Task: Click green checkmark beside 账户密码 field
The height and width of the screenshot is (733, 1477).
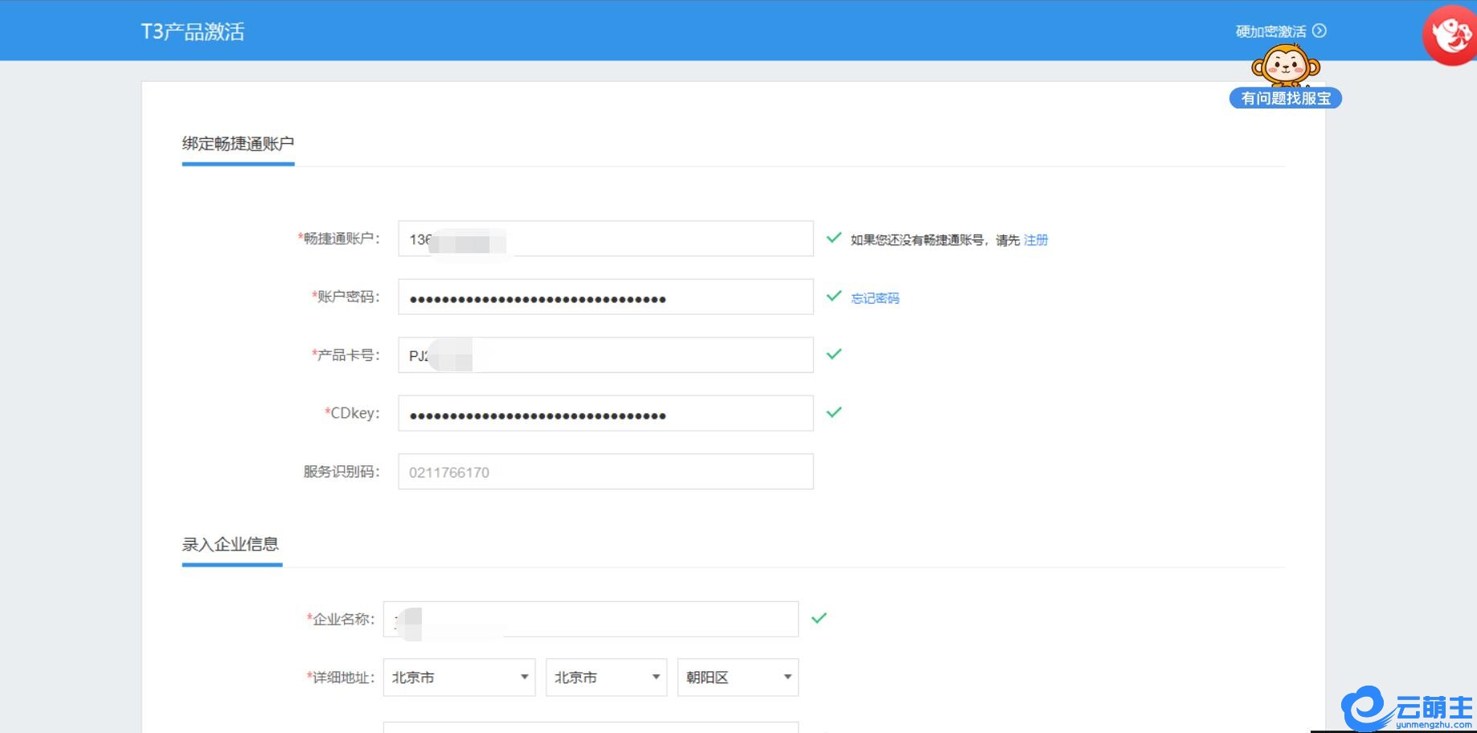Action: click(834, 297)
